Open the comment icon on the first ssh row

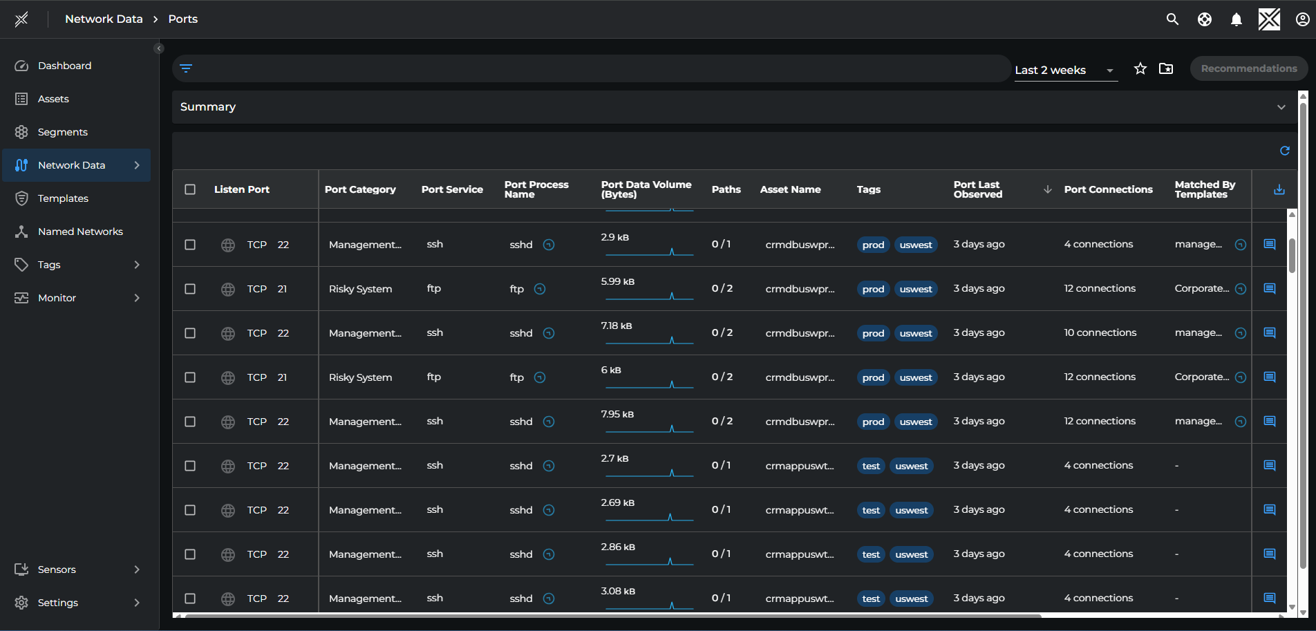point(1270,244)
